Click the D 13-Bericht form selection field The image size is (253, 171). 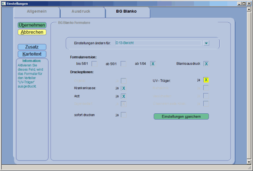(158, 43)
